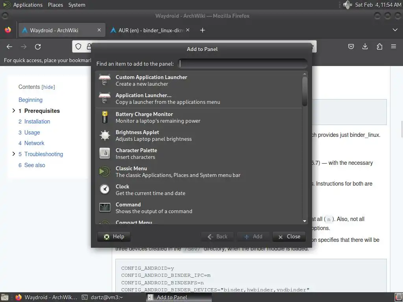Pick the Clock applet icon
Screen dimensions: 403x302
pos(105,189)
